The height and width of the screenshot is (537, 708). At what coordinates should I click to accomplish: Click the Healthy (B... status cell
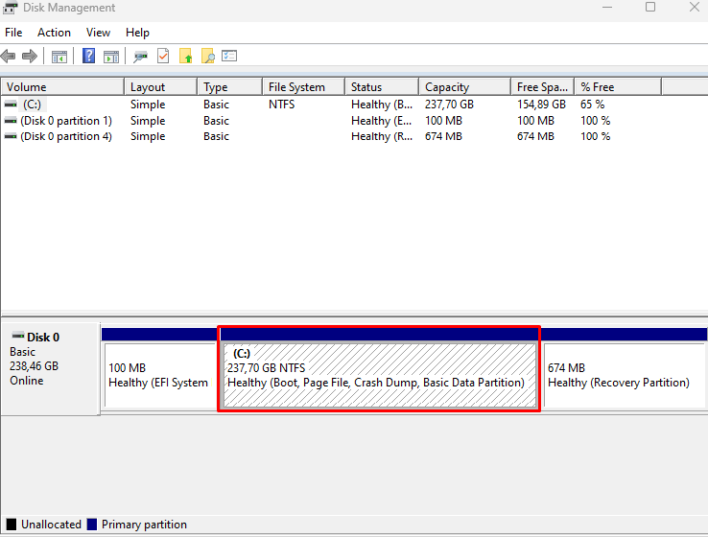pos(382,105)
